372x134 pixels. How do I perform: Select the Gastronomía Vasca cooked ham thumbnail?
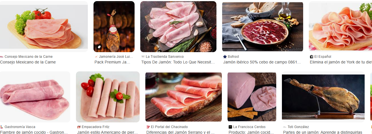[x=35, y=97]
